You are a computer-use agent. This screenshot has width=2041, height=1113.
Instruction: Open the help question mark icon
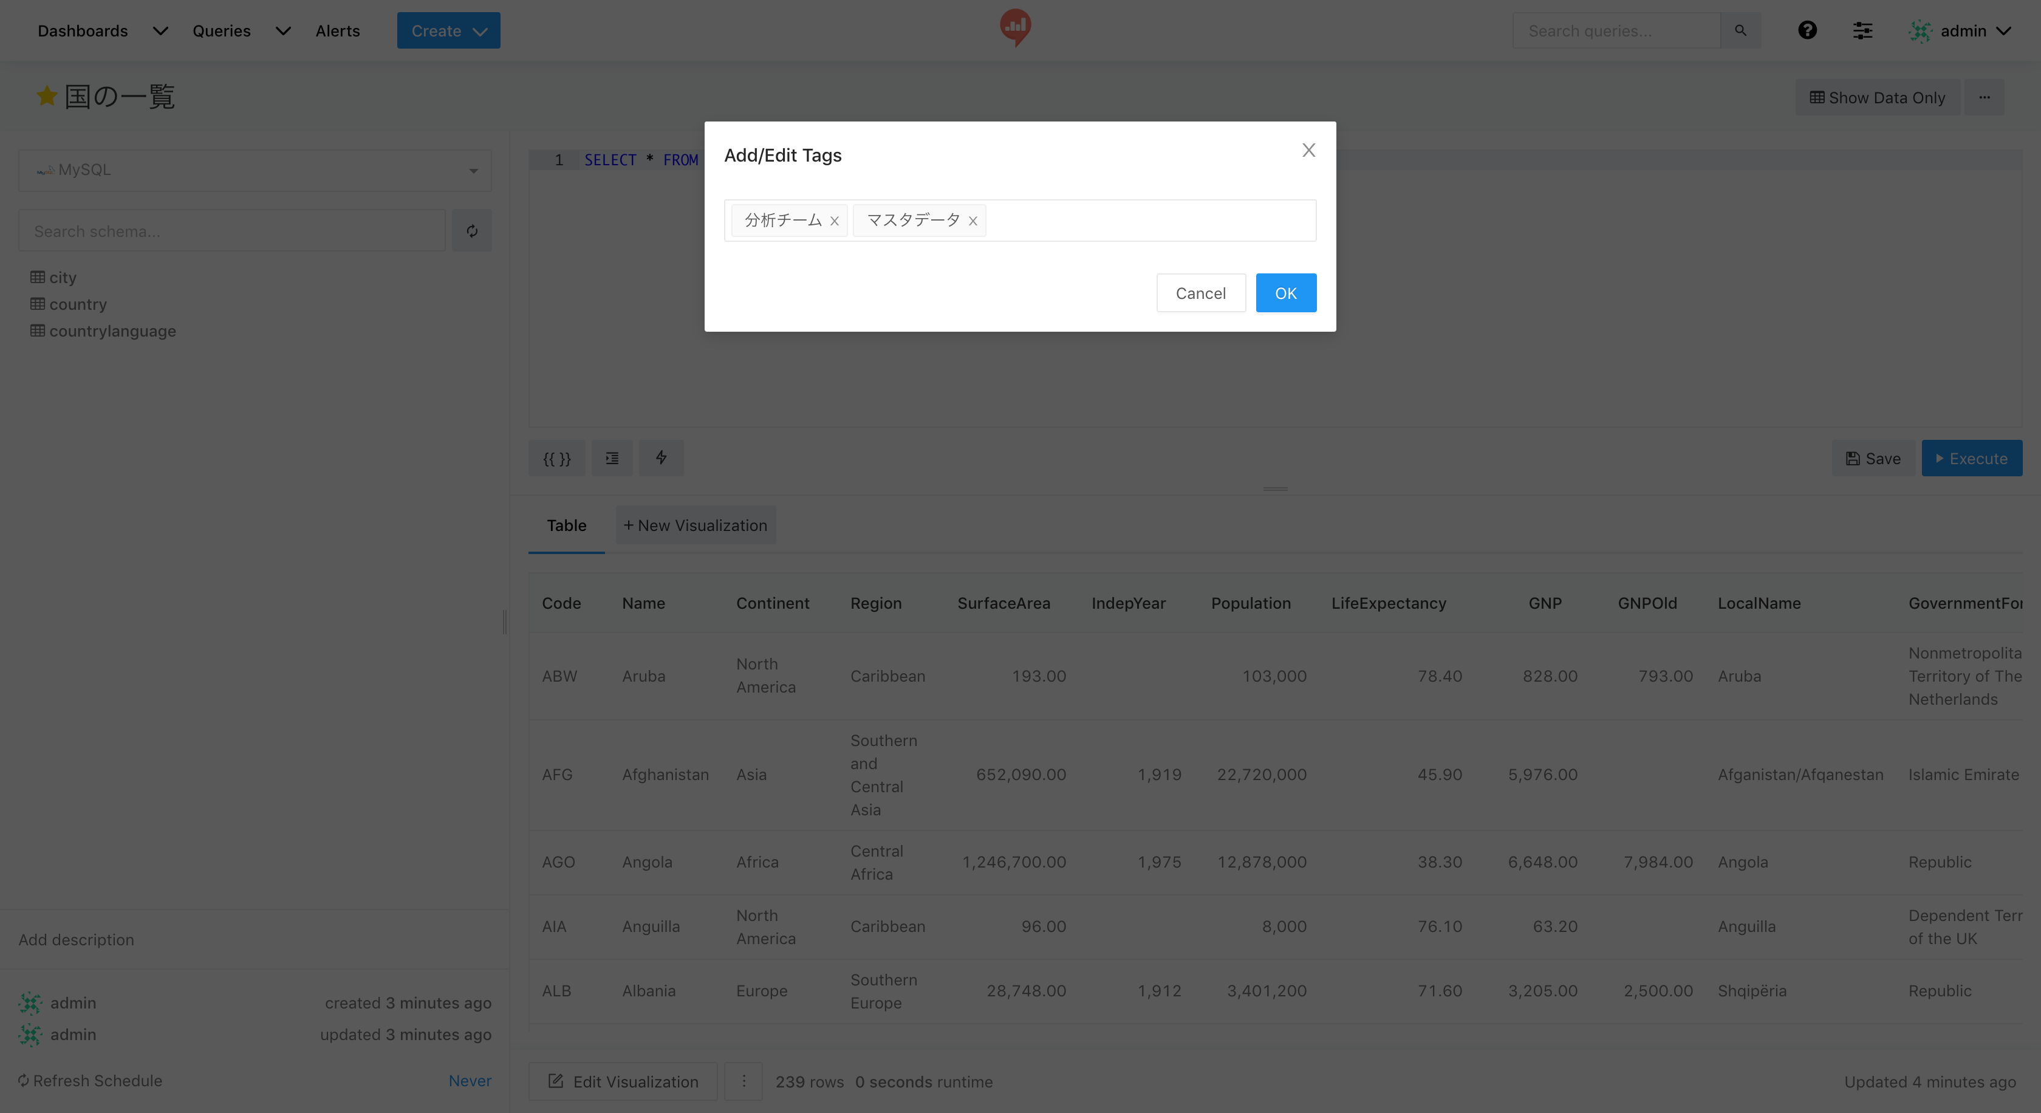(x=1807, y=30)
